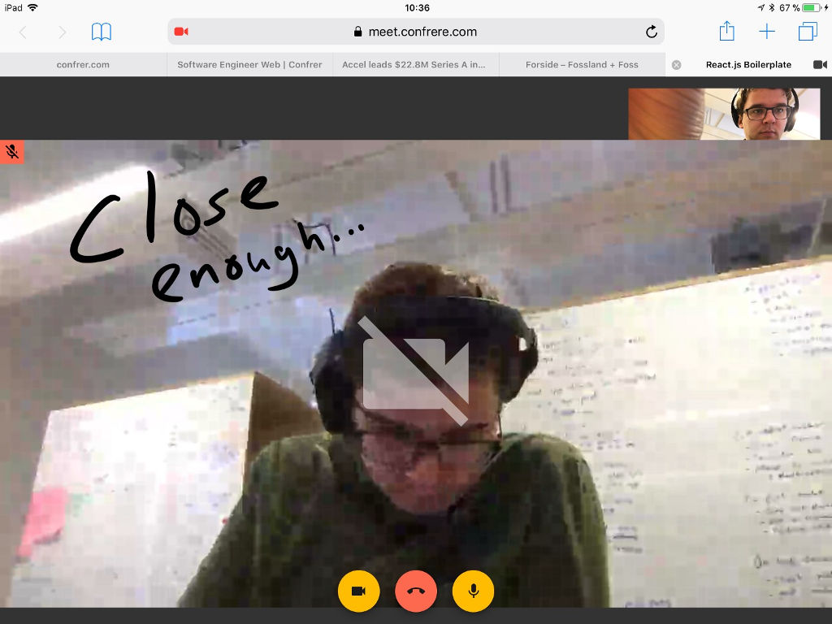The width and height of the screenshot is (832, 624).
Task: Select the React.js Boilerplate tab
Action: (x=748, y=65)
